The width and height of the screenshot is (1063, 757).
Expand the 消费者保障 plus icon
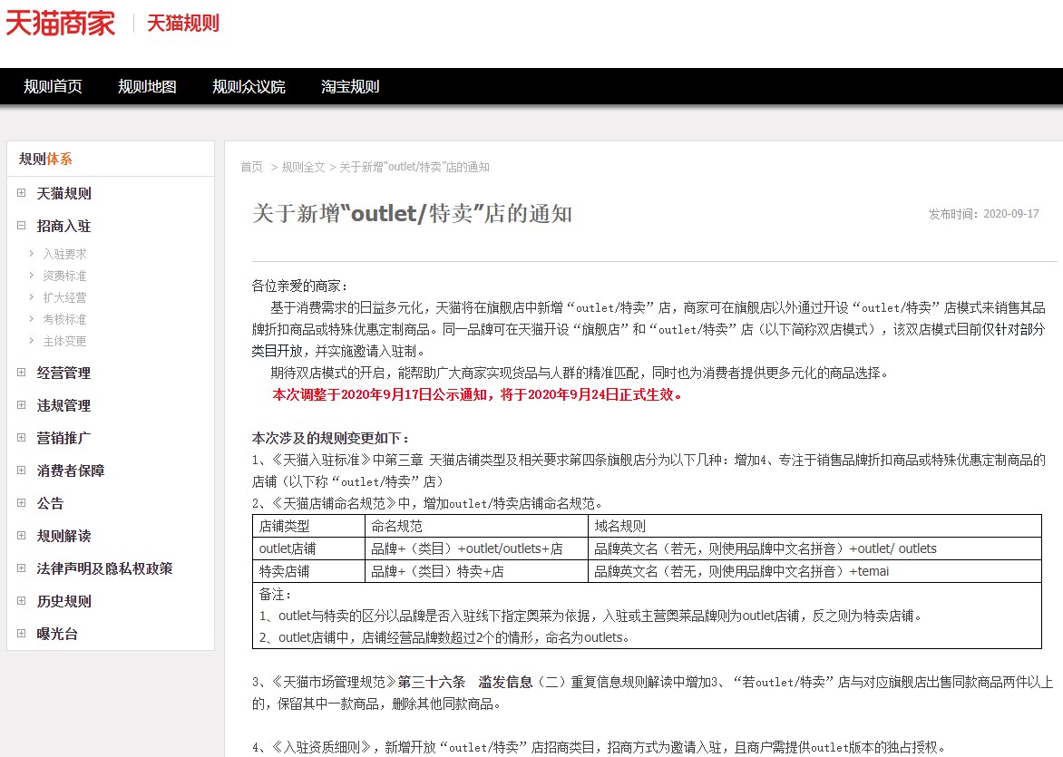(21, 471)
